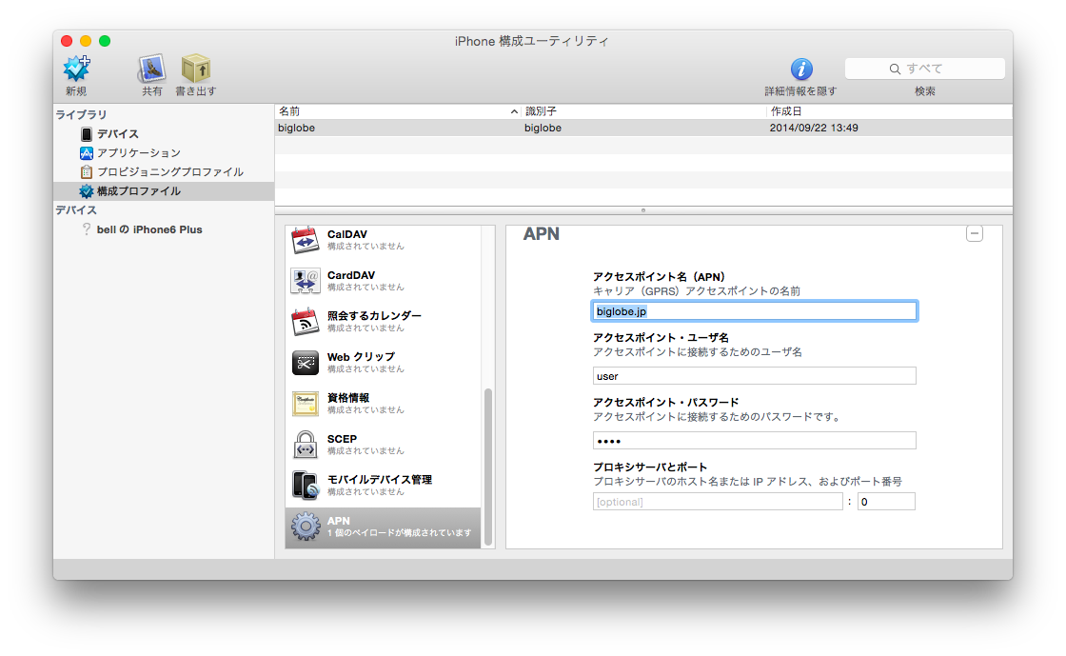Select bell の iPhone6 Plus in sidebar

149,229
